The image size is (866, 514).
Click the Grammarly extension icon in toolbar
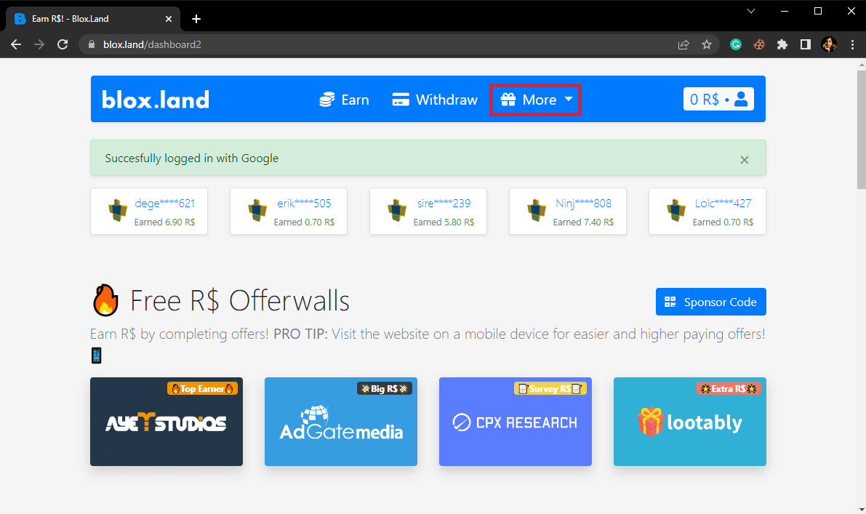[x=736, y=44]
